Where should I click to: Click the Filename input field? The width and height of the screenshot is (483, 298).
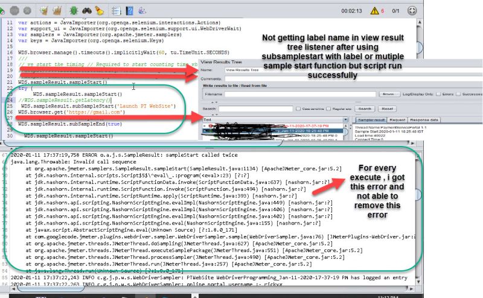(x=300, y=94)
